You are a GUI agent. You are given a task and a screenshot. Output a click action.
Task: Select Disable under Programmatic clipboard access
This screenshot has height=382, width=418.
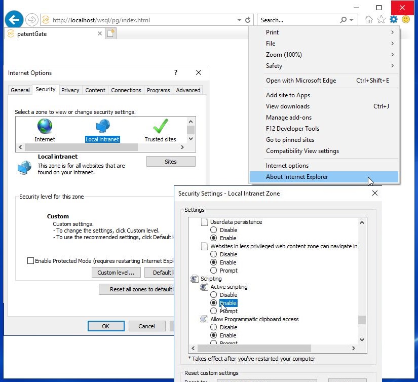[x=213, y=327]
